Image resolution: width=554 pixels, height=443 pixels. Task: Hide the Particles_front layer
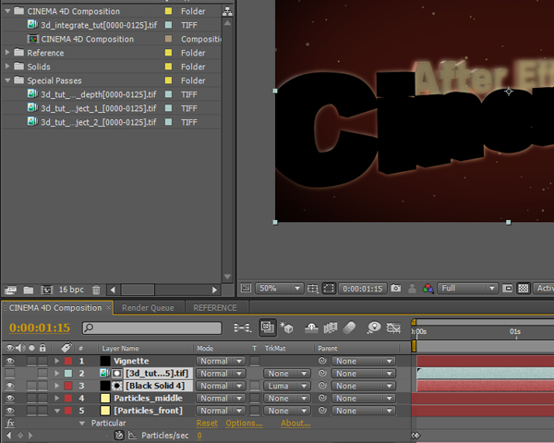click(10, 411)
